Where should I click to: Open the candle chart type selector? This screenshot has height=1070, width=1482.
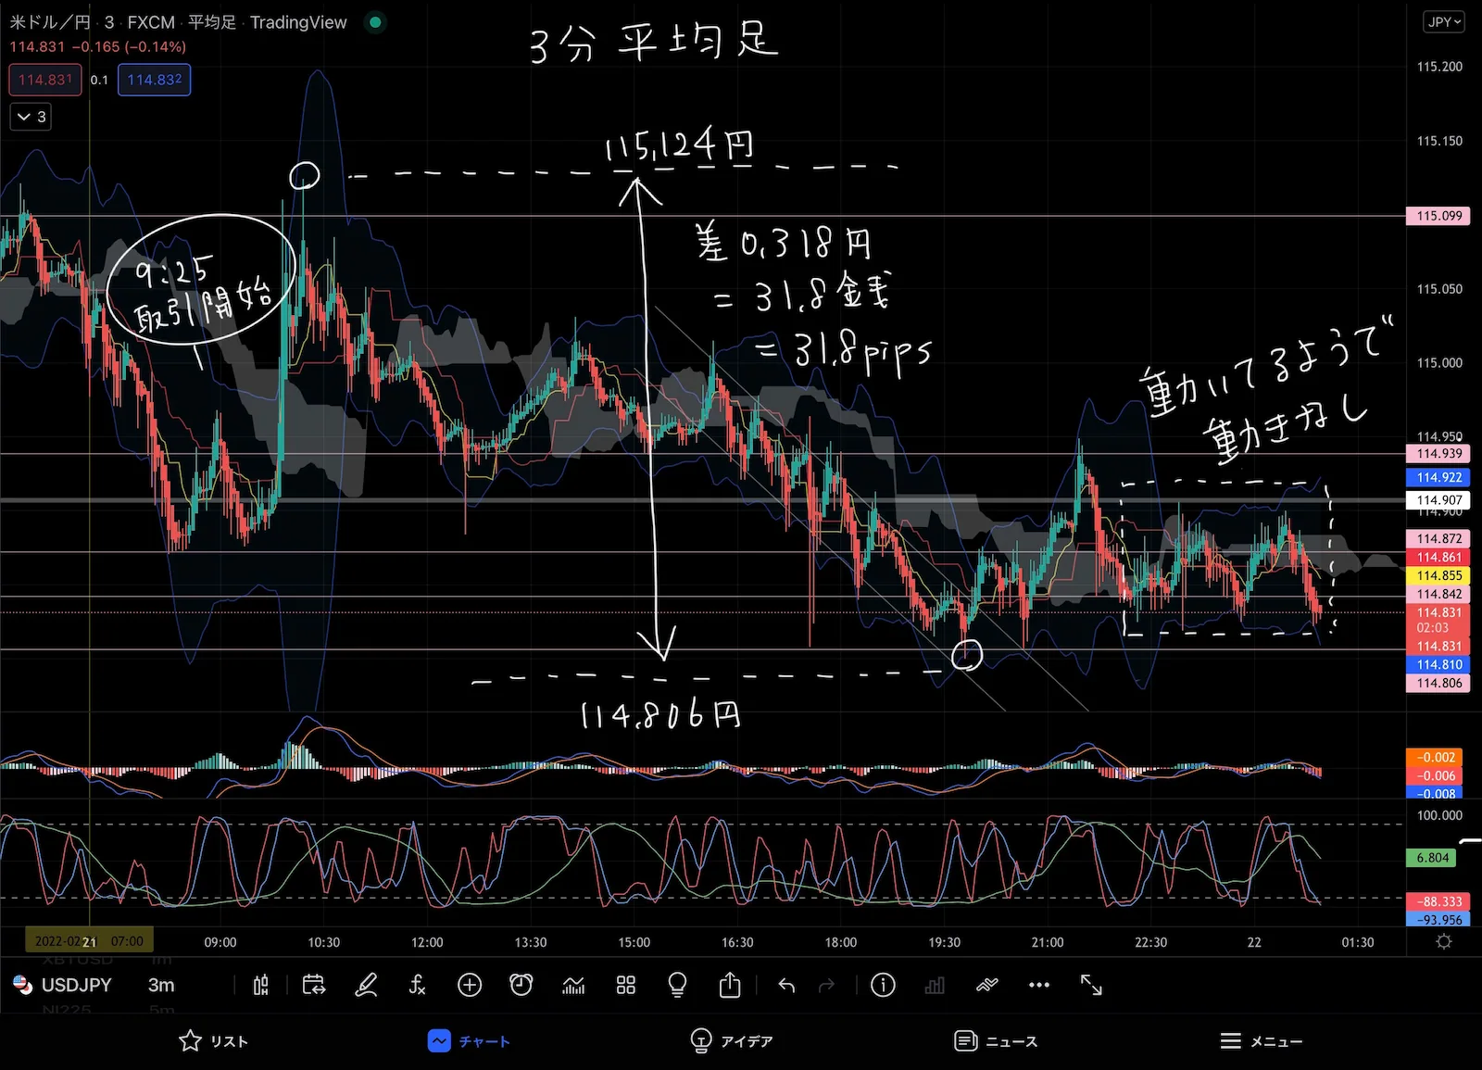pyautogui.click(x=261, y=985)
